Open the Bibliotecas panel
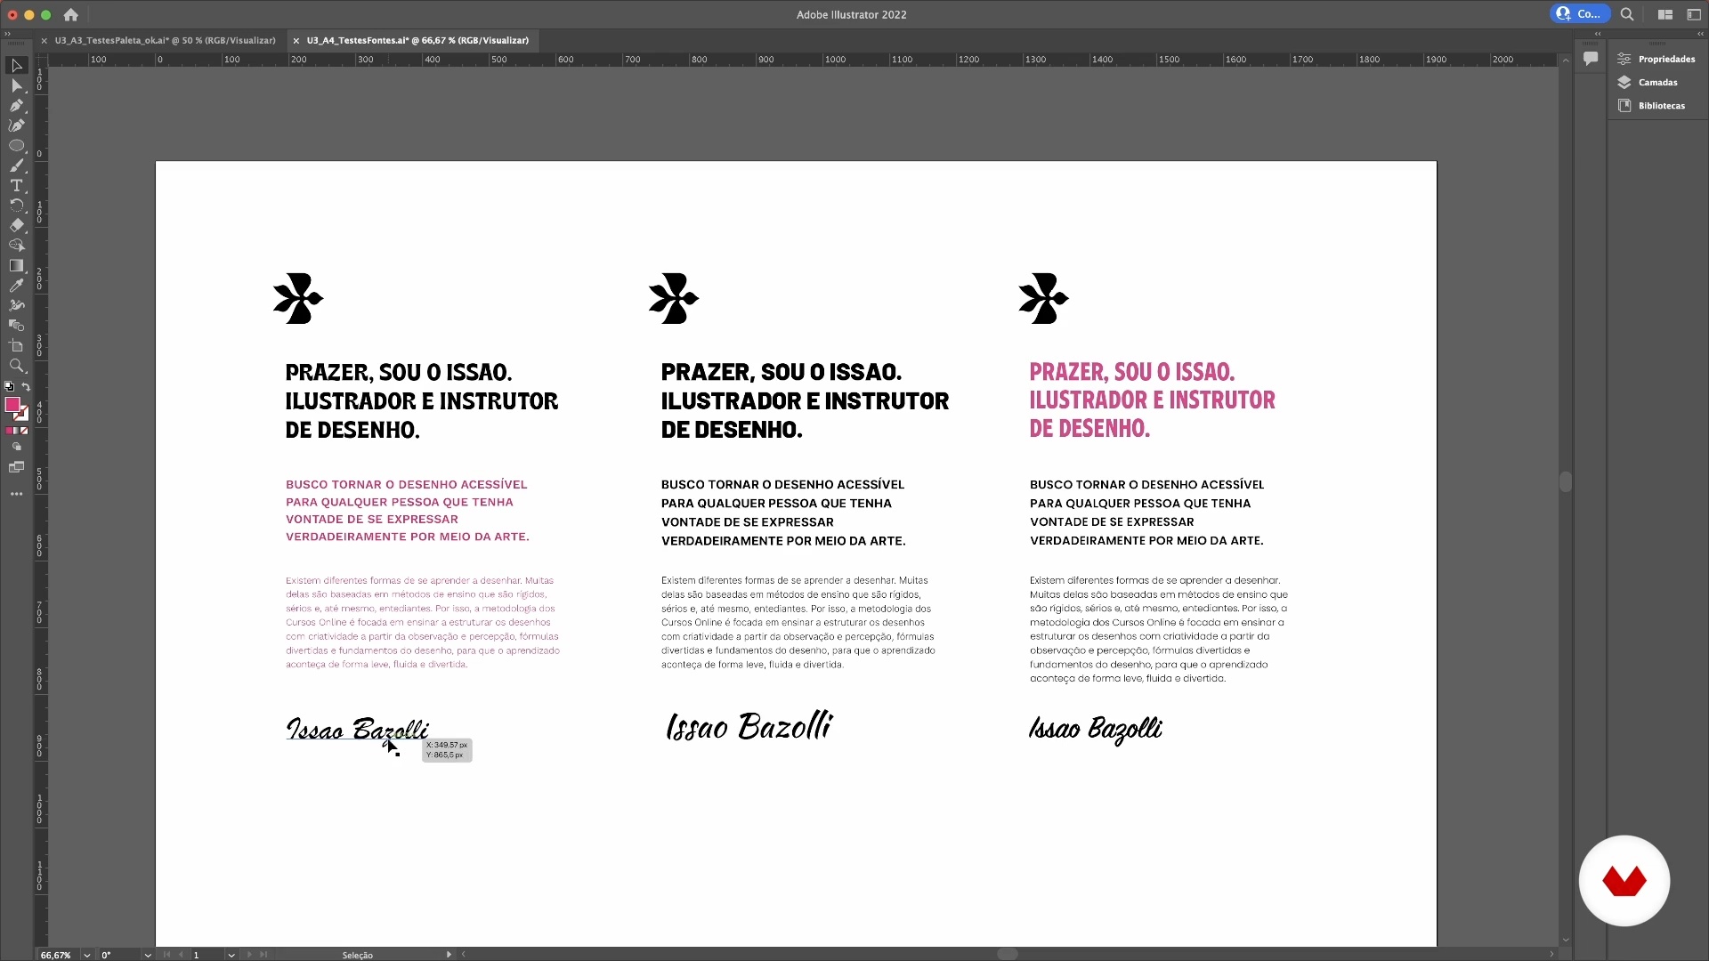1709x961 pixels. click(x=1651, y=105)
